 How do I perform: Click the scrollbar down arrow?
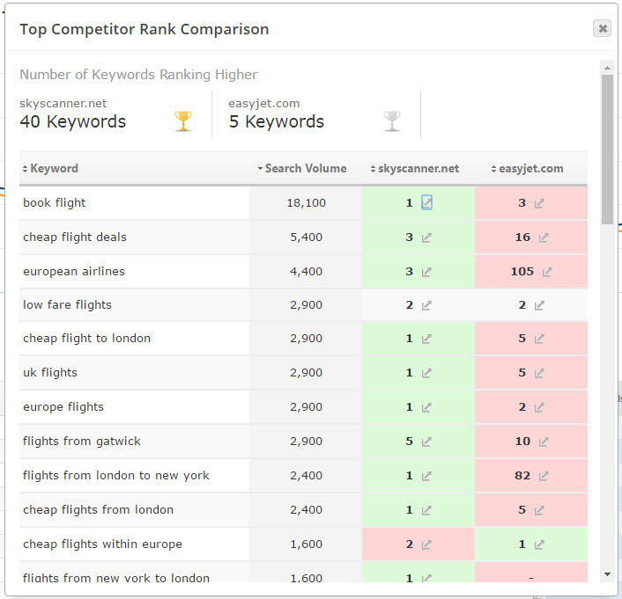pos(607,574)
